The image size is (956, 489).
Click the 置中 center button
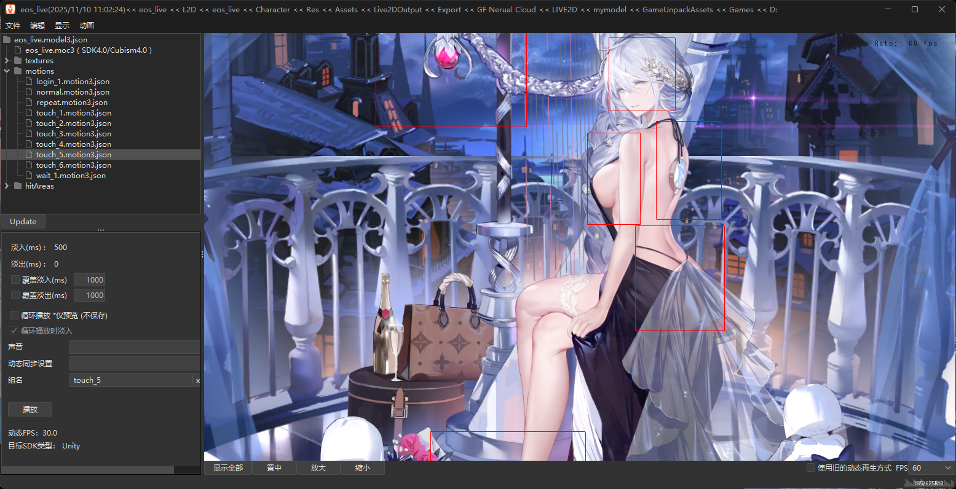click(274, 467)
